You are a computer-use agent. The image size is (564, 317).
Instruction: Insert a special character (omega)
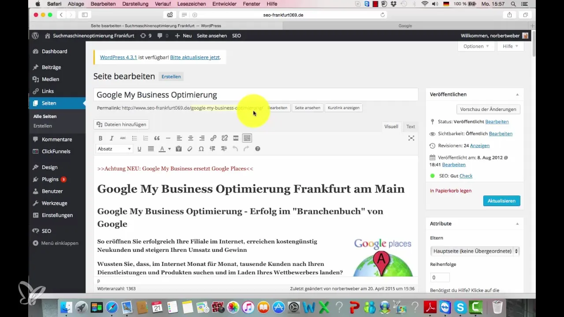coord(201,149)
